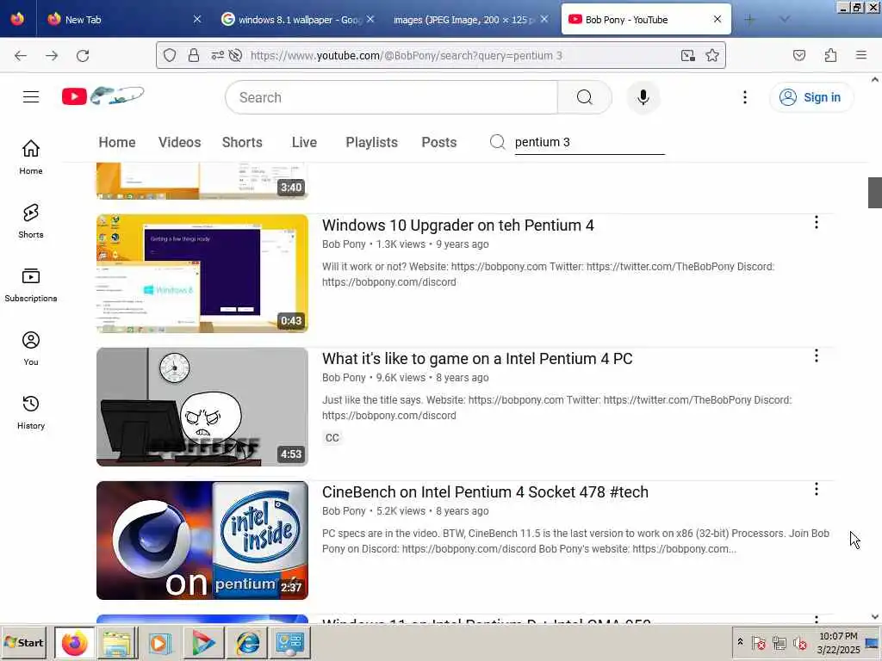
Task: Click the scrollbar down arrow
Action: pyautogui.click(x=875, y=616)
